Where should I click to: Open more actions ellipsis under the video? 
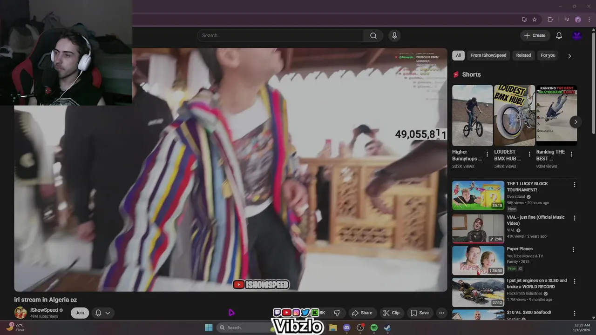[441, 313]
